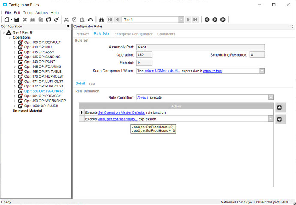This screenshot has width=296, height=205.
Task: Expand Opr: 1000 OP: FLUSH node
Action: (15, 106)
